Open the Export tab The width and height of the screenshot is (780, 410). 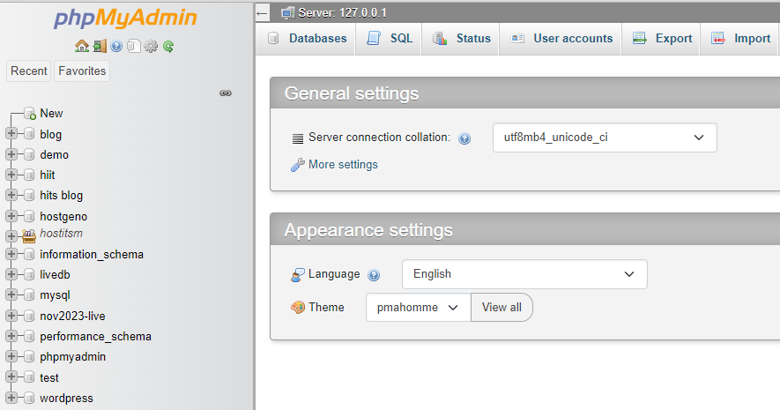coord(661,38)
